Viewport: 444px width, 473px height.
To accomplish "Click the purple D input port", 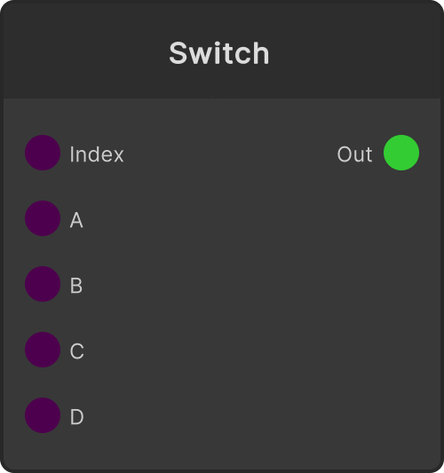I will pyautogui.click(x=43, y=415).
